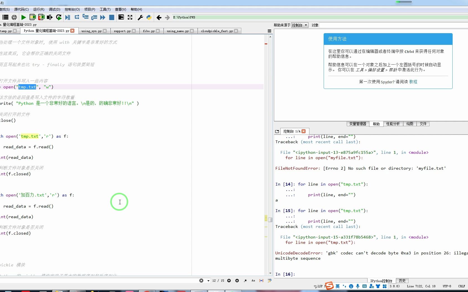Toggle fullscreen mode icon
Image resolution: width=468 pixels, height=292 pixels.
click(130, 17)
